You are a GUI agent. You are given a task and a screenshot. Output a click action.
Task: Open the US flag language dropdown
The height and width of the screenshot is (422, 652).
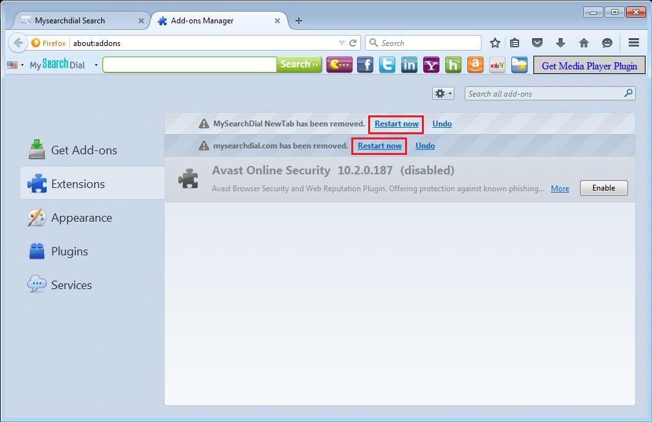[16, 65]
